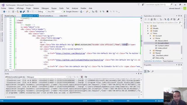This screenshot has height=105, width=187.
Task: Open the Affichage menu
Action: [x=20, y=8]
